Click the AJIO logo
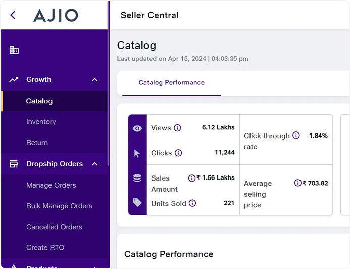This screenshot has height=269, width=350. [56, 15]
